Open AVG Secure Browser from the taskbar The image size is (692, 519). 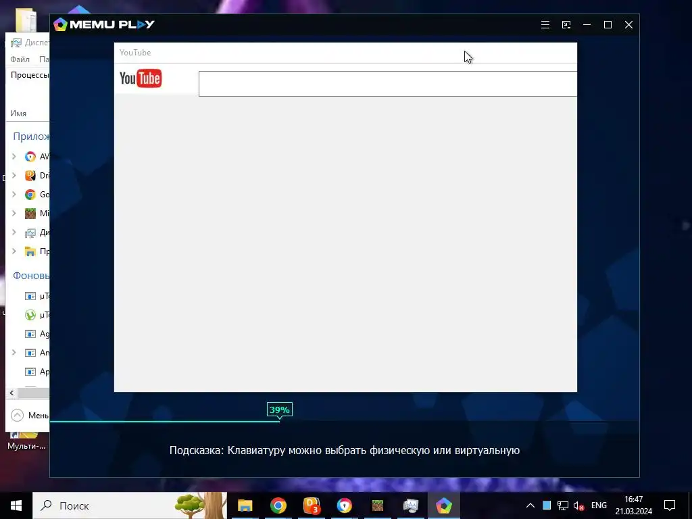pyautogui.click(x=344, y=505)
